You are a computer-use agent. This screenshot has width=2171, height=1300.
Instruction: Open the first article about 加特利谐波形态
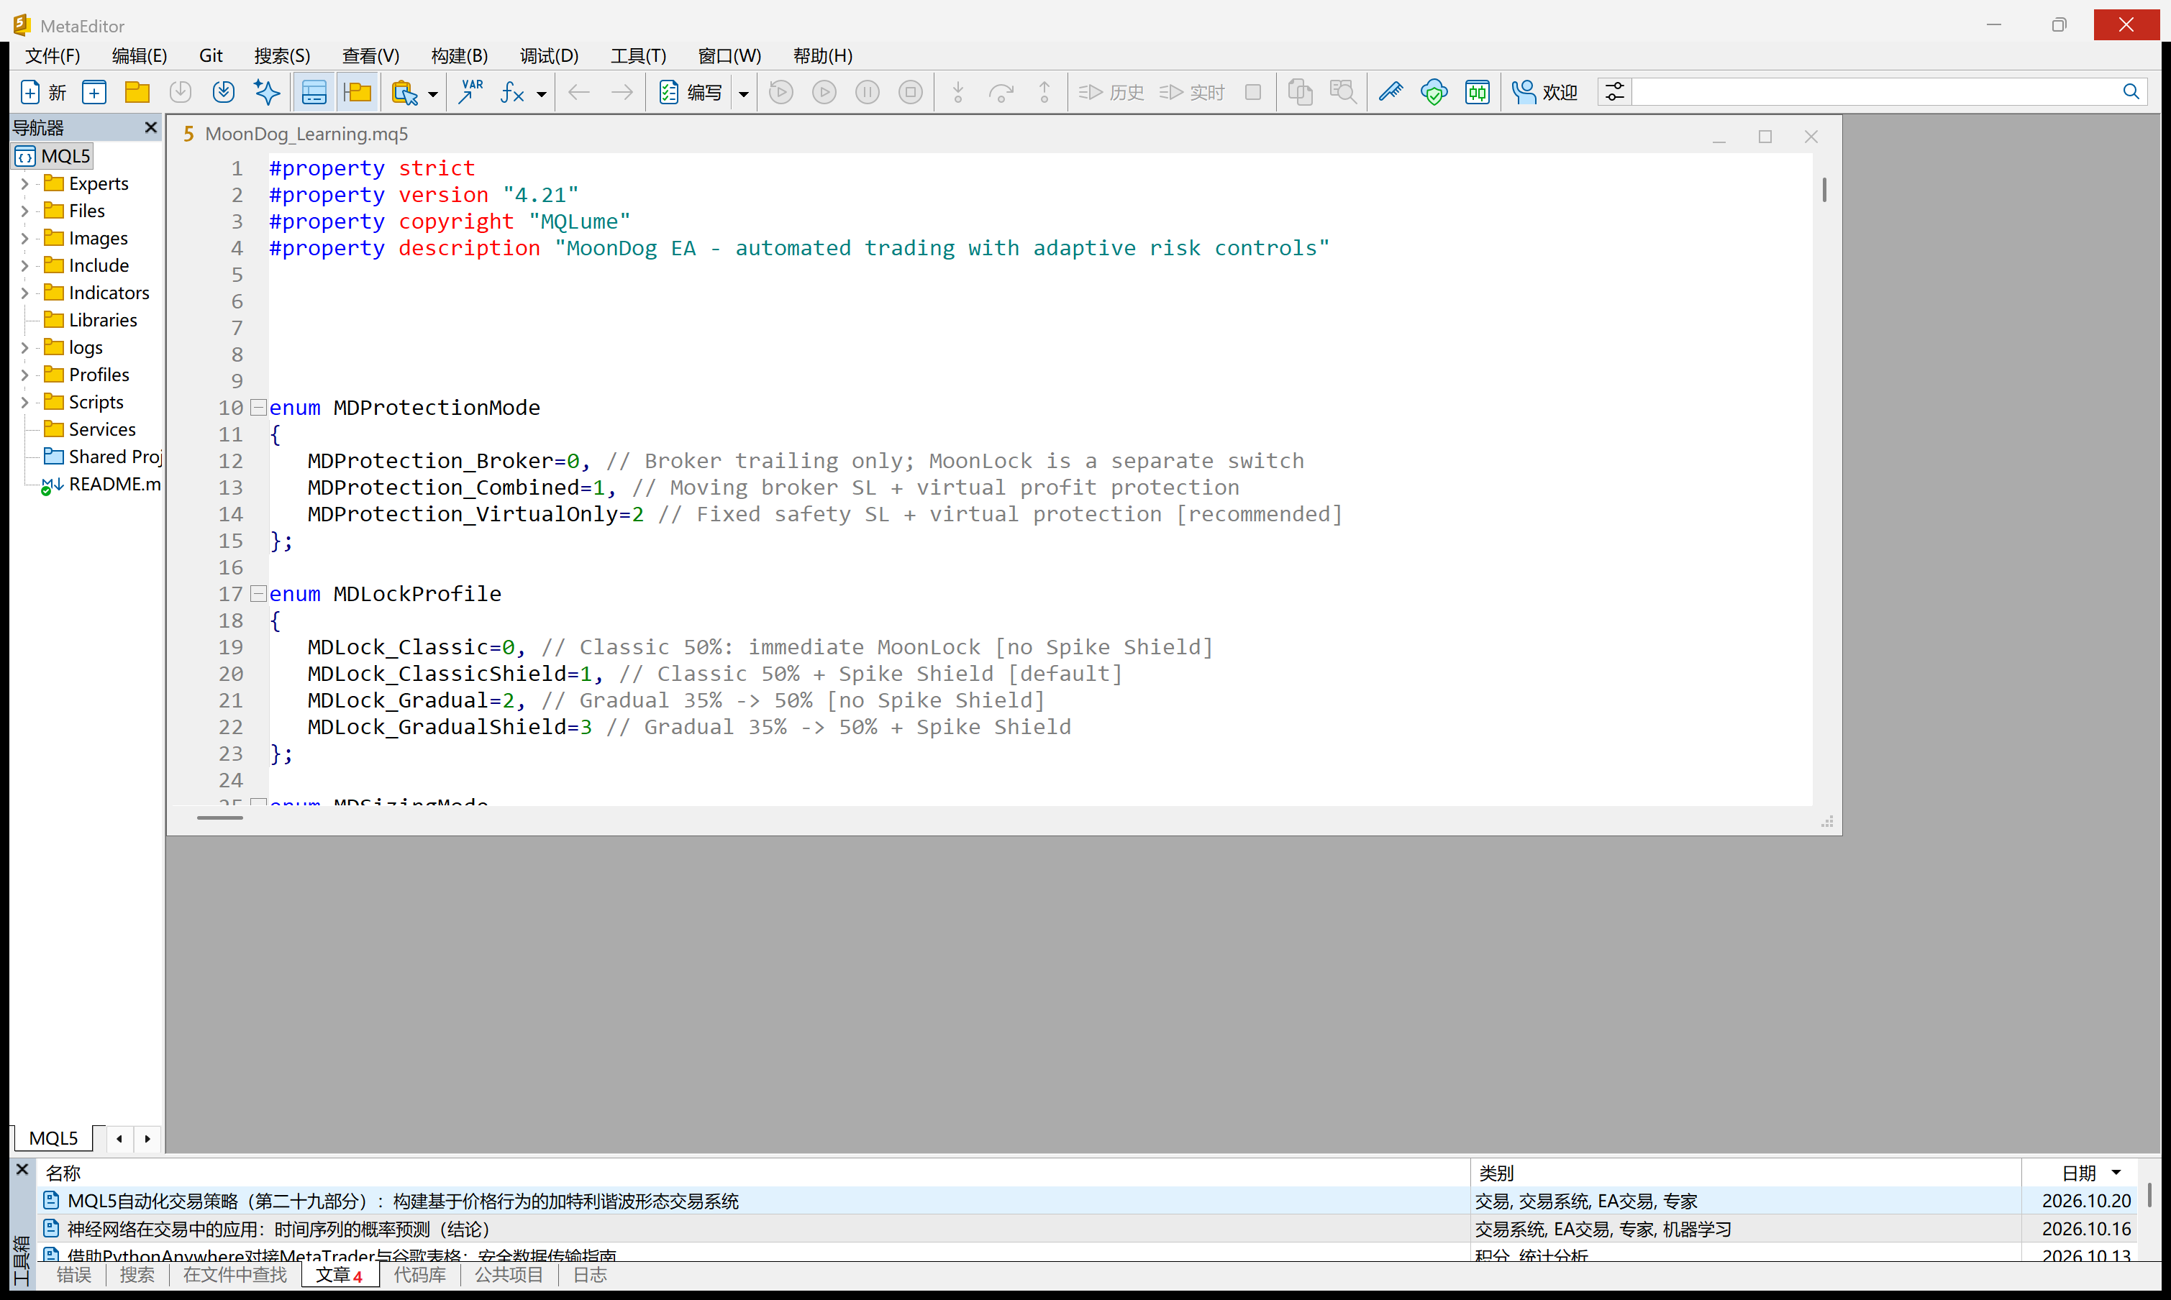point(403,1201)
